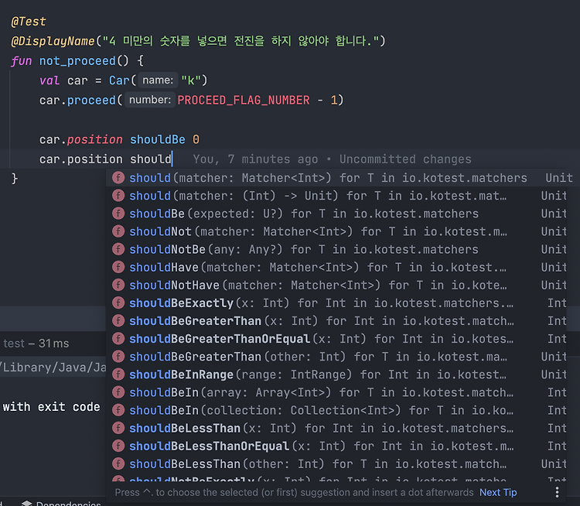Screen dimensions: 580x506
Task: Click the PROCEED_FLAG_NUMBER constant
Action: coord(244,101)
